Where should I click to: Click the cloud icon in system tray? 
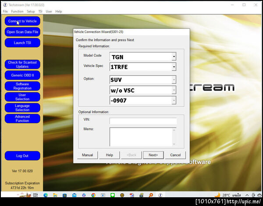point(259,195)
